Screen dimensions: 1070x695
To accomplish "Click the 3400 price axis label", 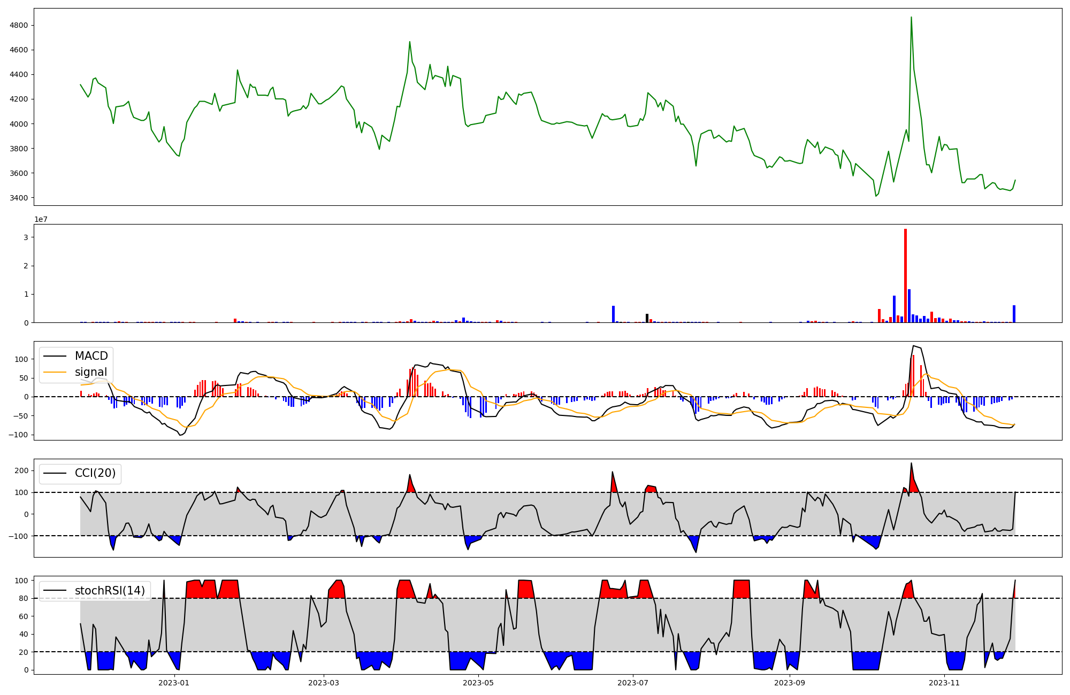I will [19, 198].
